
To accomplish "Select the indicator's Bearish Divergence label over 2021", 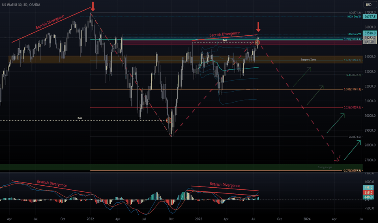I will [52, 183].
